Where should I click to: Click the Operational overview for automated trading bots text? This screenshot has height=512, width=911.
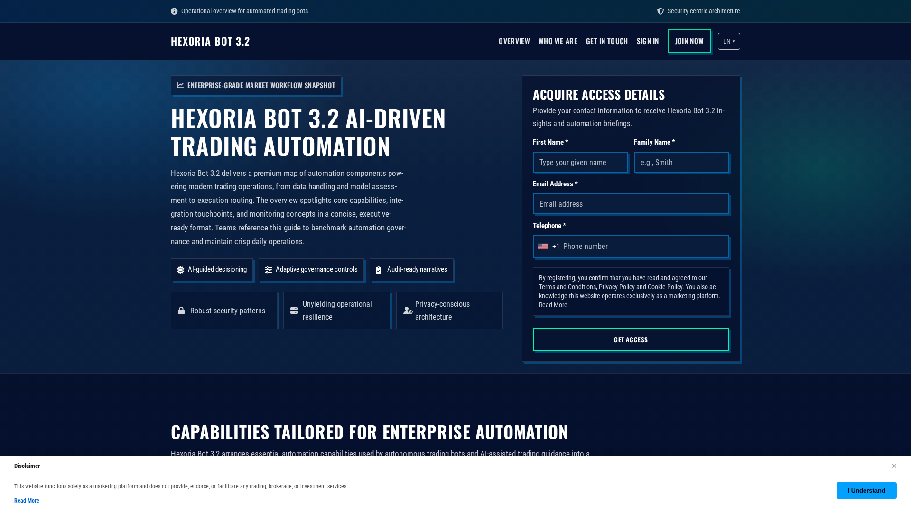pos(244,11)
